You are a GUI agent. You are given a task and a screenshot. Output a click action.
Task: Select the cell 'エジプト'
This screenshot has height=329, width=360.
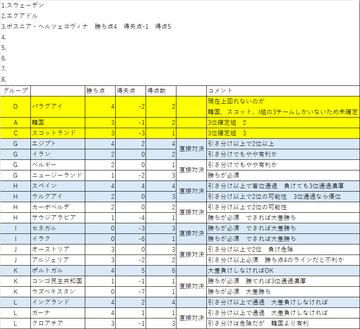coord(58,144)
